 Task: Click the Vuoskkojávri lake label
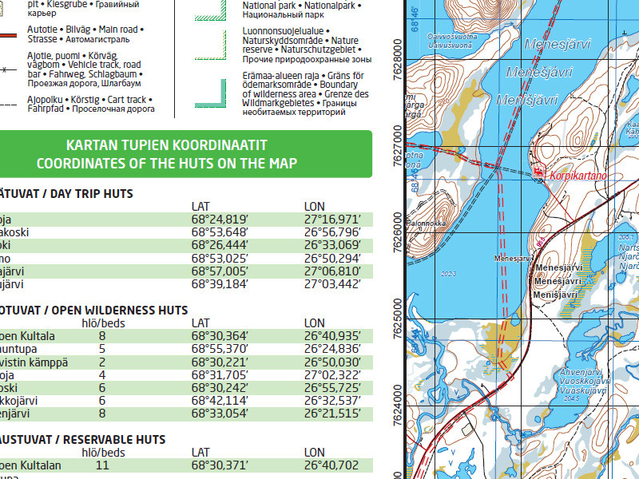[585, 382]
